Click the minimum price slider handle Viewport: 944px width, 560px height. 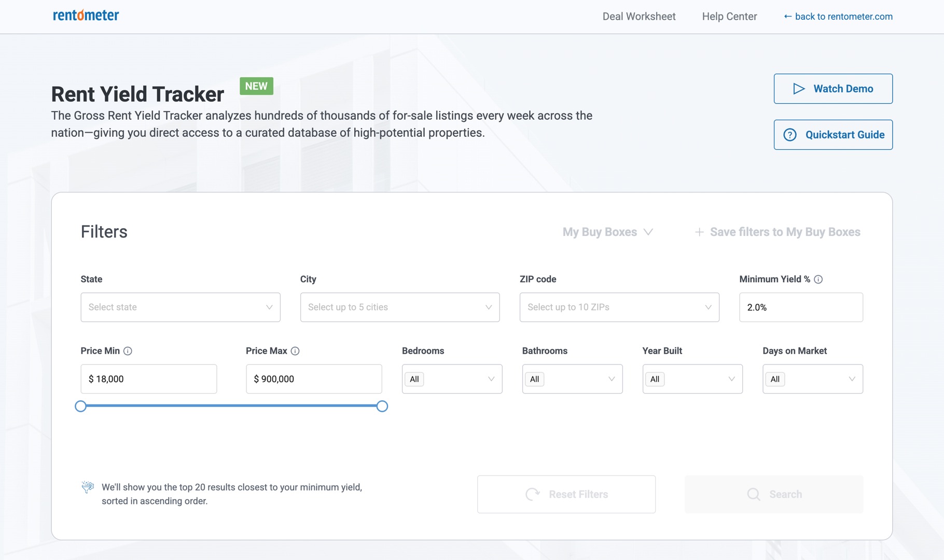(80, 406)
